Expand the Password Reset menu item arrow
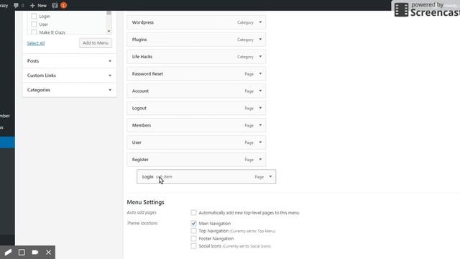Viewport: 460px width, 259px height. (x=260, y=73)
